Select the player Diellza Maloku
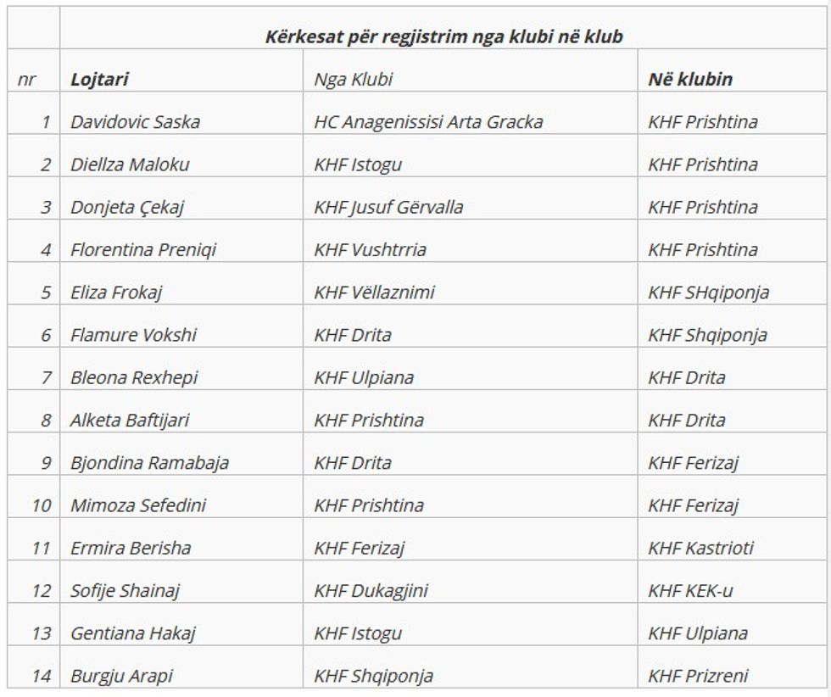This screenshot has width=831, height=697. pyautogui.click(x=130, y=164)
